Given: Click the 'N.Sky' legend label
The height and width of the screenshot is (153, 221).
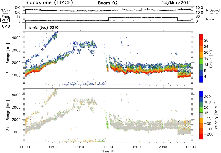Looking at the screenshot, I should 5,10.
